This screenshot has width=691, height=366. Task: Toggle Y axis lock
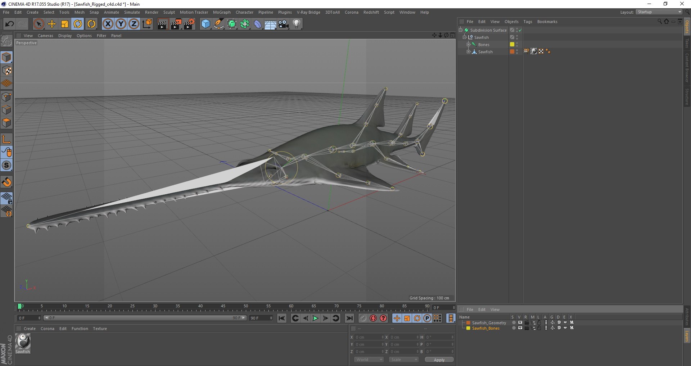tap(121, 24)
